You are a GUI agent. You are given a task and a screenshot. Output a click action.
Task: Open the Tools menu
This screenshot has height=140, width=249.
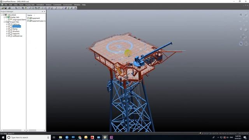click(x=21, y=5)
